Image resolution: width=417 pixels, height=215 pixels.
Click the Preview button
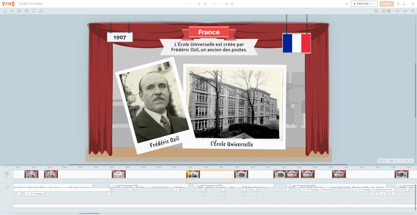point(361,4)
